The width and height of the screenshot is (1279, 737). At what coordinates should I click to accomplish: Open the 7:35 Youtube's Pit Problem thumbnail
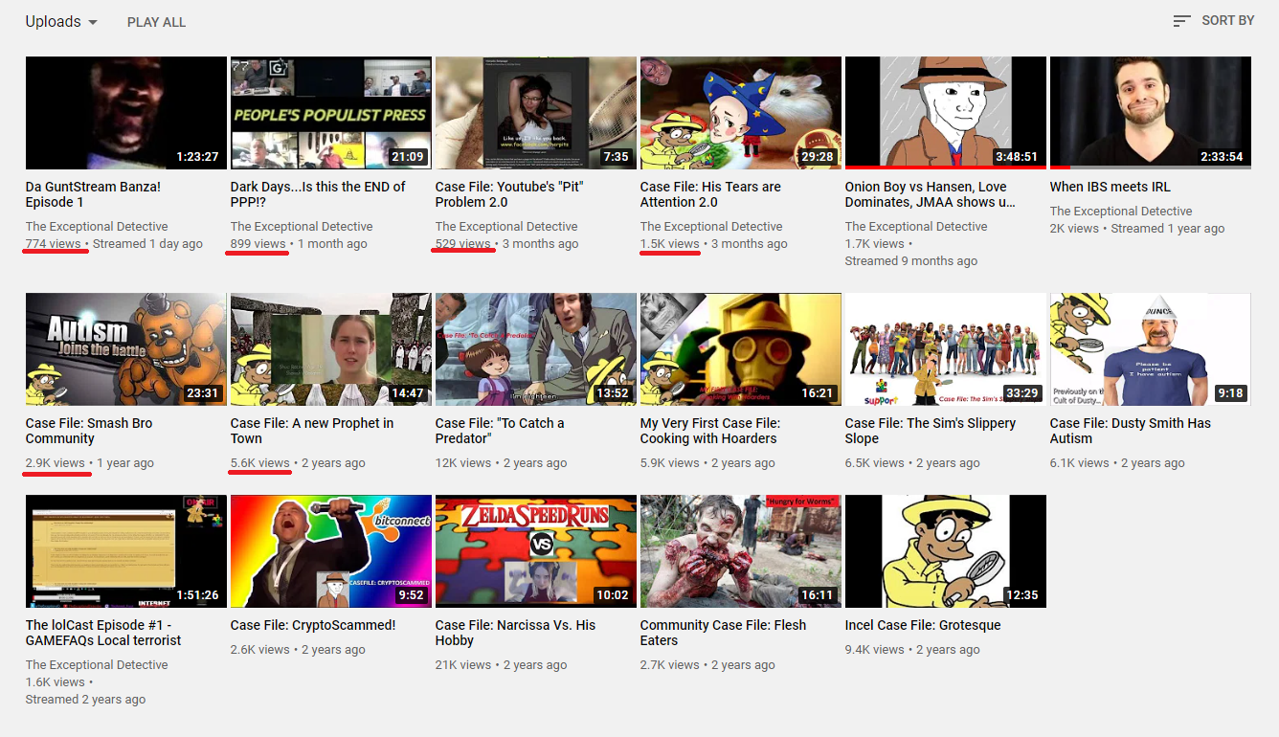point(536,113)
